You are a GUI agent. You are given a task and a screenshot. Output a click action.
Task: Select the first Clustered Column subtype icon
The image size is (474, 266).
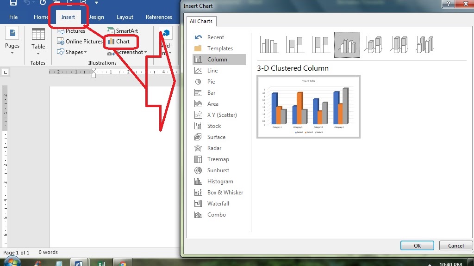tap(269, 45)
